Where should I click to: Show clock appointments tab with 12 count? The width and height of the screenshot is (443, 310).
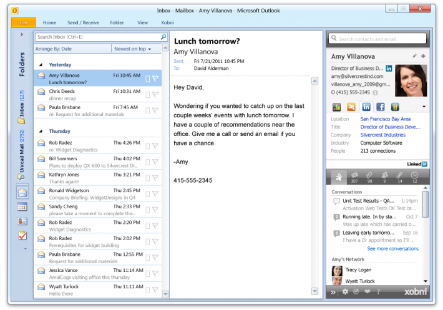pyautogui.click(x=414, y=177)
